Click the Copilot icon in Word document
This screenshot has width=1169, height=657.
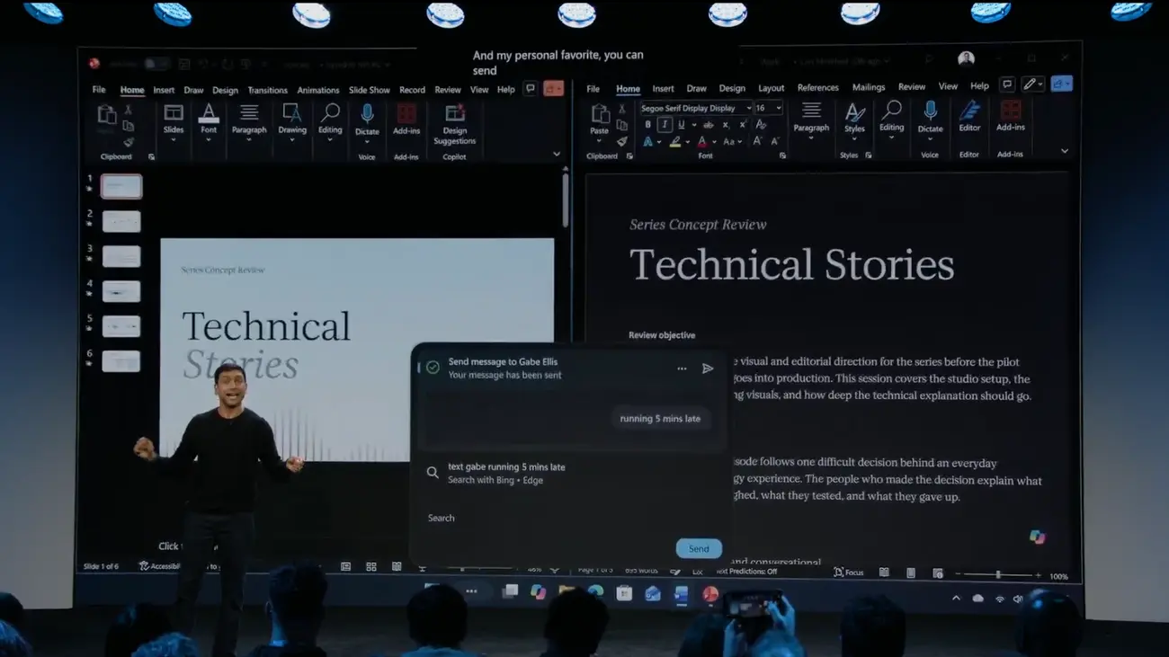point(1037,537)
